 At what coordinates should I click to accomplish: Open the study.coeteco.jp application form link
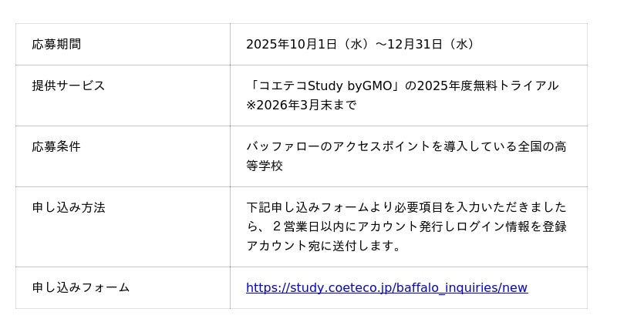point(386,288)
